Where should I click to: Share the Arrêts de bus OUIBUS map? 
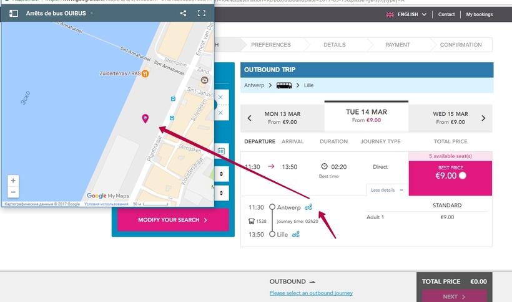coord(183,13)
